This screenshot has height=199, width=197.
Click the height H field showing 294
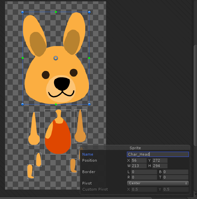point(160,166)
